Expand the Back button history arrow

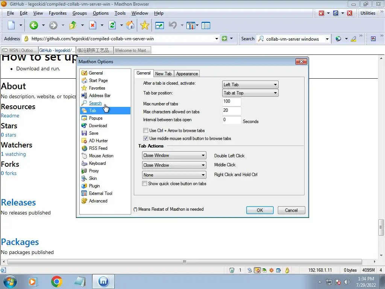43,25
